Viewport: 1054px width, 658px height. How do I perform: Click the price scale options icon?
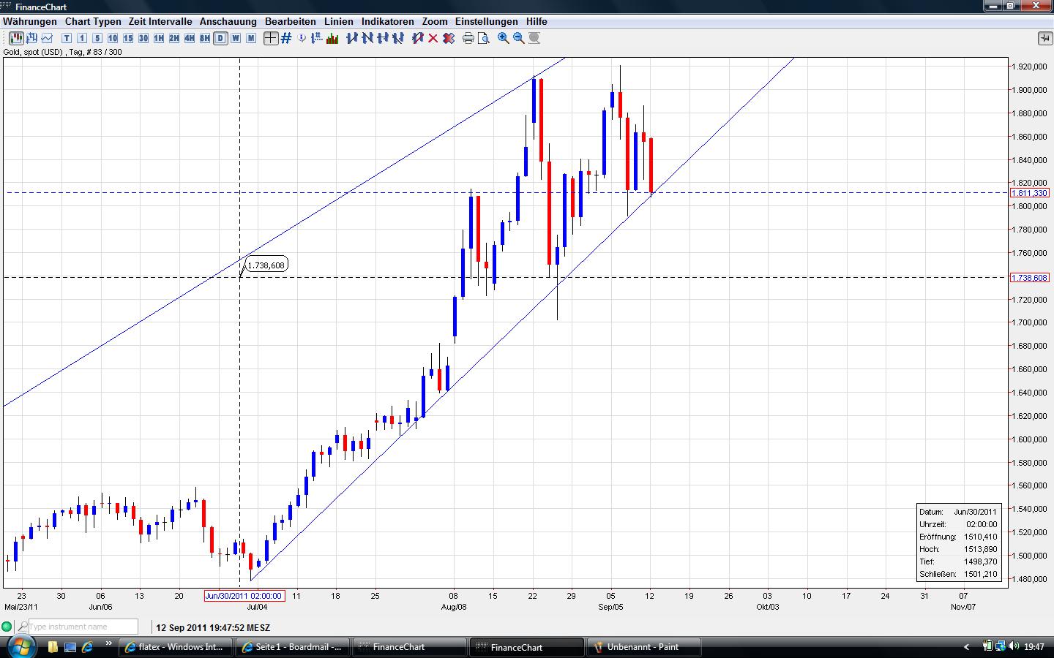click(318, 38)
